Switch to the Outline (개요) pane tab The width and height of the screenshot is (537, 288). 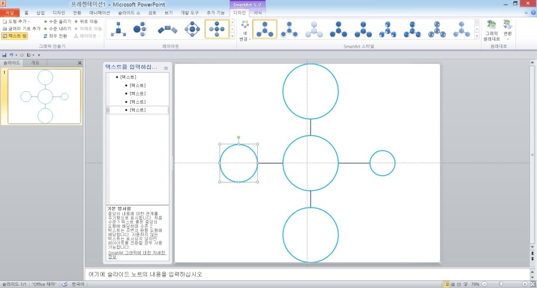(x=36, y=63)
